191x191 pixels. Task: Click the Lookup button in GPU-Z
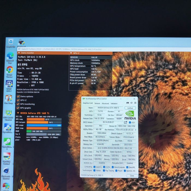[130, 108]
